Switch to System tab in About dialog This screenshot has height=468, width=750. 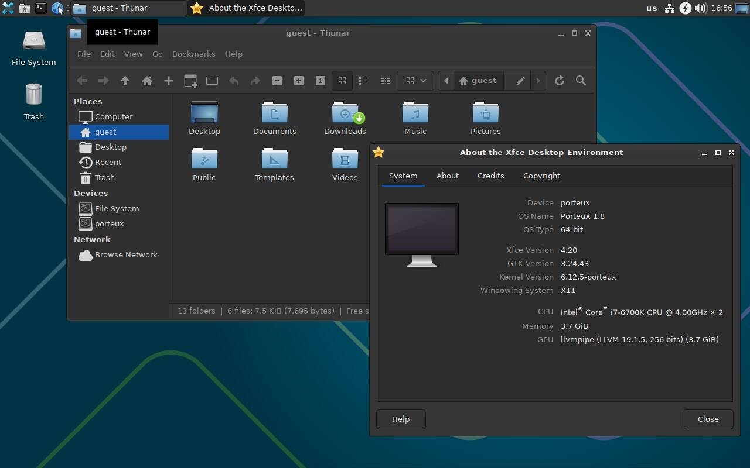click(x=403, y=175)
